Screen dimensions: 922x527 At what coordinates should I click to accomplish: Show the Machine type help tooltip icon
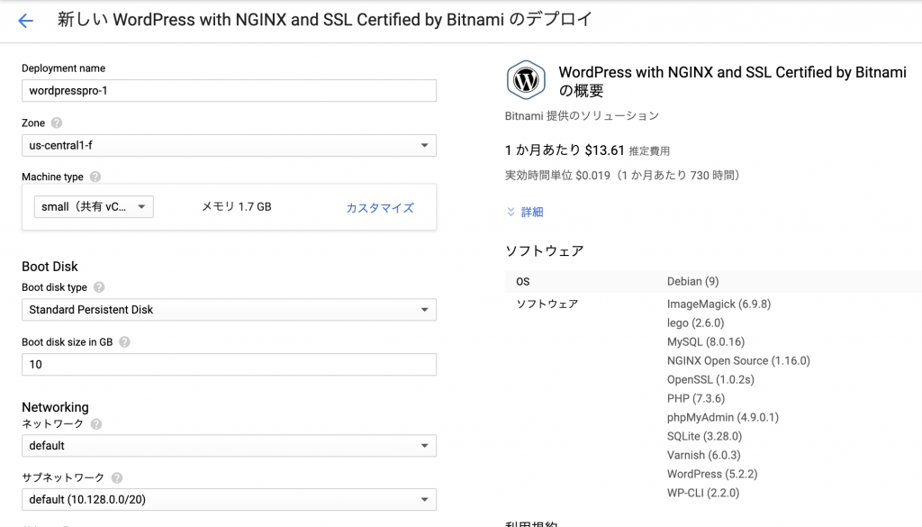pos(95,177)
